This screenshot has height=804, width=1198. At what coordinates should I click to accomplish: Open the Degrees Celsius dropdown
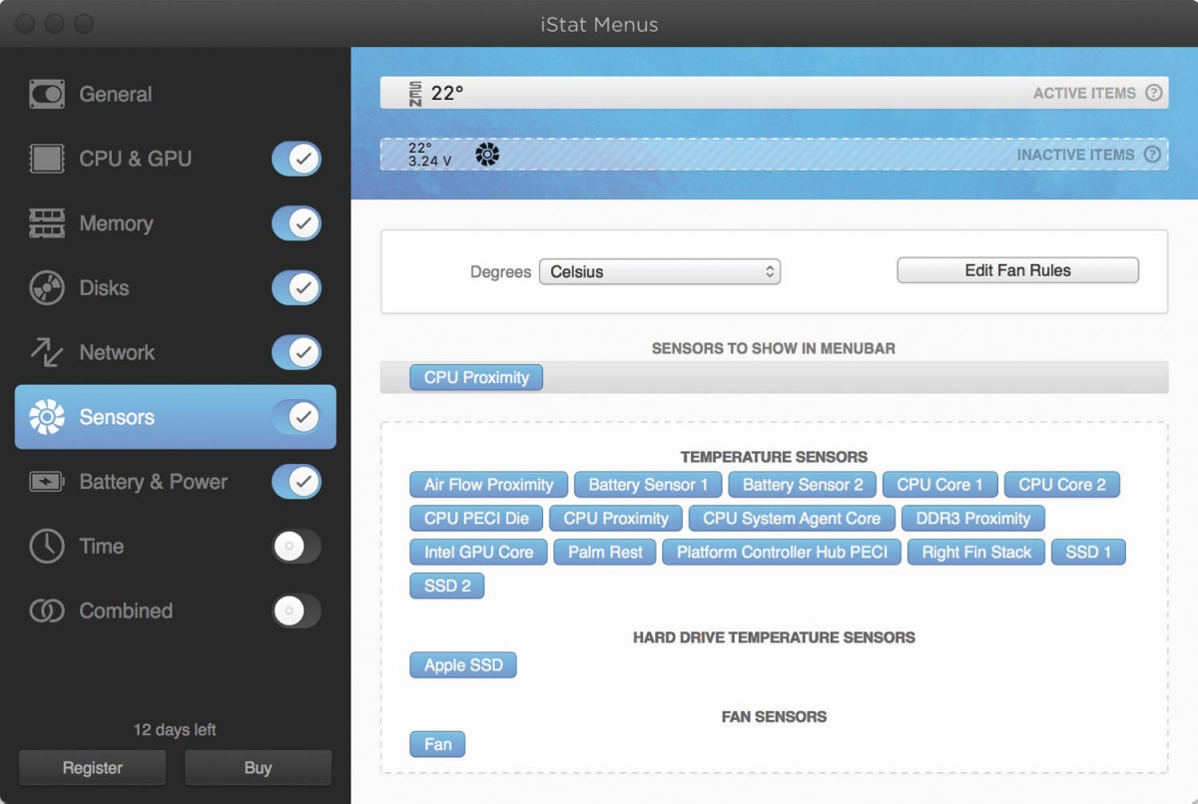point(660,271)
